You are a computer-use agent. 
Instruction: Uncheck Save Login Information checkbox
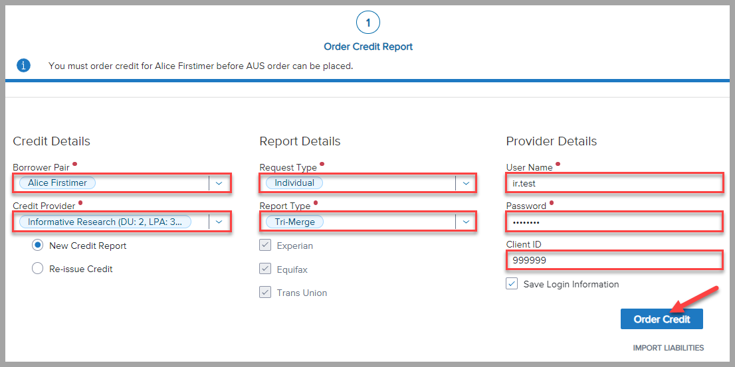pyautogui.click(x=512, y=284)
